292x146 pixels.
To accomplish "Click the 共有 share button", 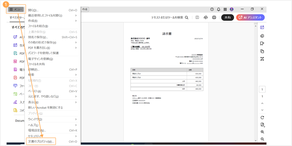I will point(228,18).
